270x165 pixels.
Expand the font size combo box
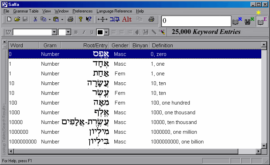coord(68,32)
